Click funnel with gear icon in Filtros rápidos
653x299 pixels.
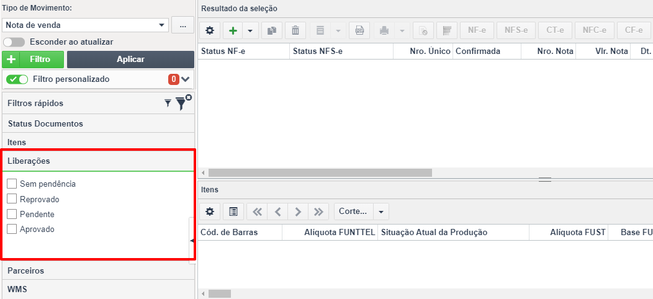point(183,102)
